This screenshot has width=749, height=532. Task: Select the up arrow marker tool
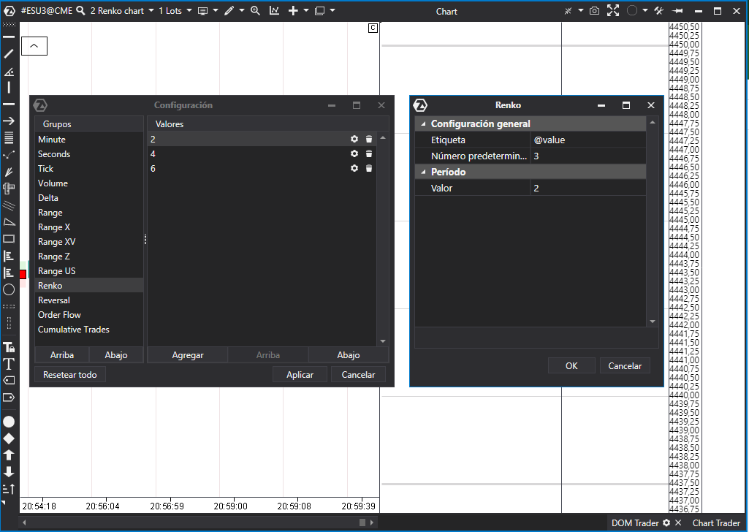click(9, 455)
